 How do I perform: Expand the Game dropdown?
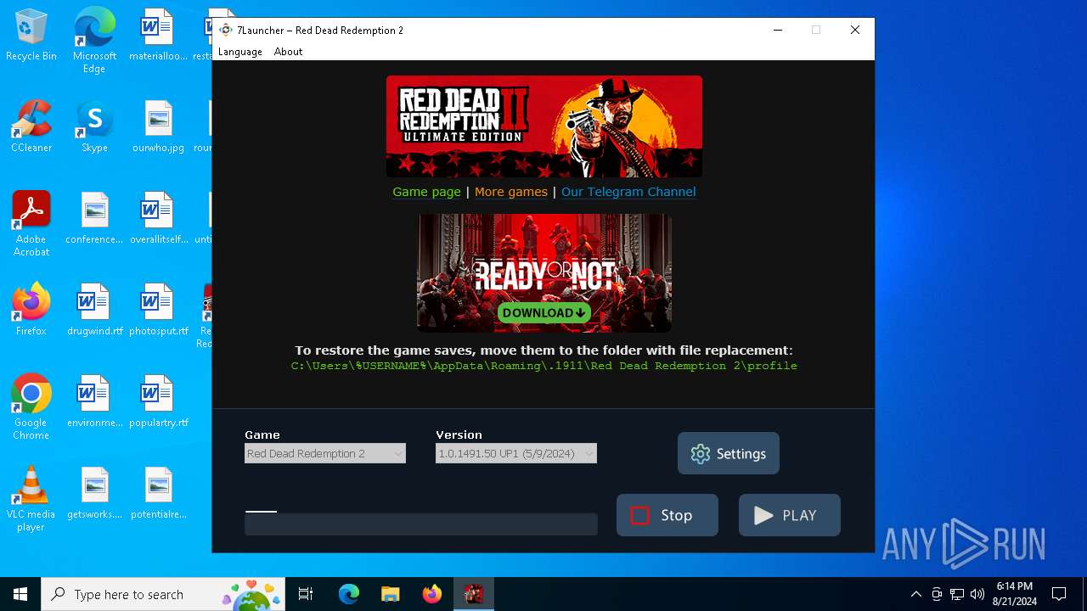point(325,453)
